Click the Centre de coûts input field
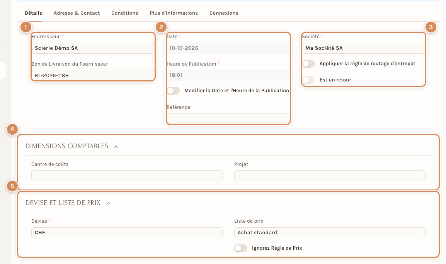The height and width of the screenshot is (264, 446). point(127,176)
